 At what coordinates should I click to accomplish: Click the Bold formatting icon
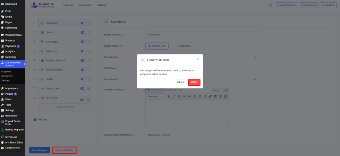click(x=169, y=96)
